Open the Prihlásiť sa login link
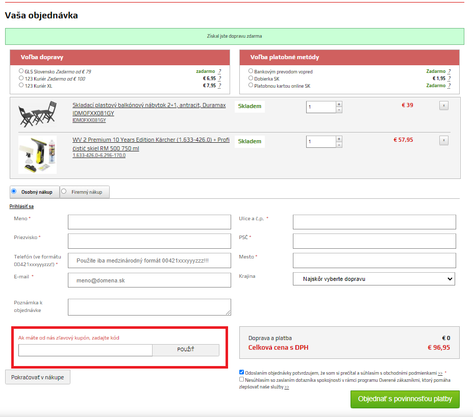 pos(21,206)
